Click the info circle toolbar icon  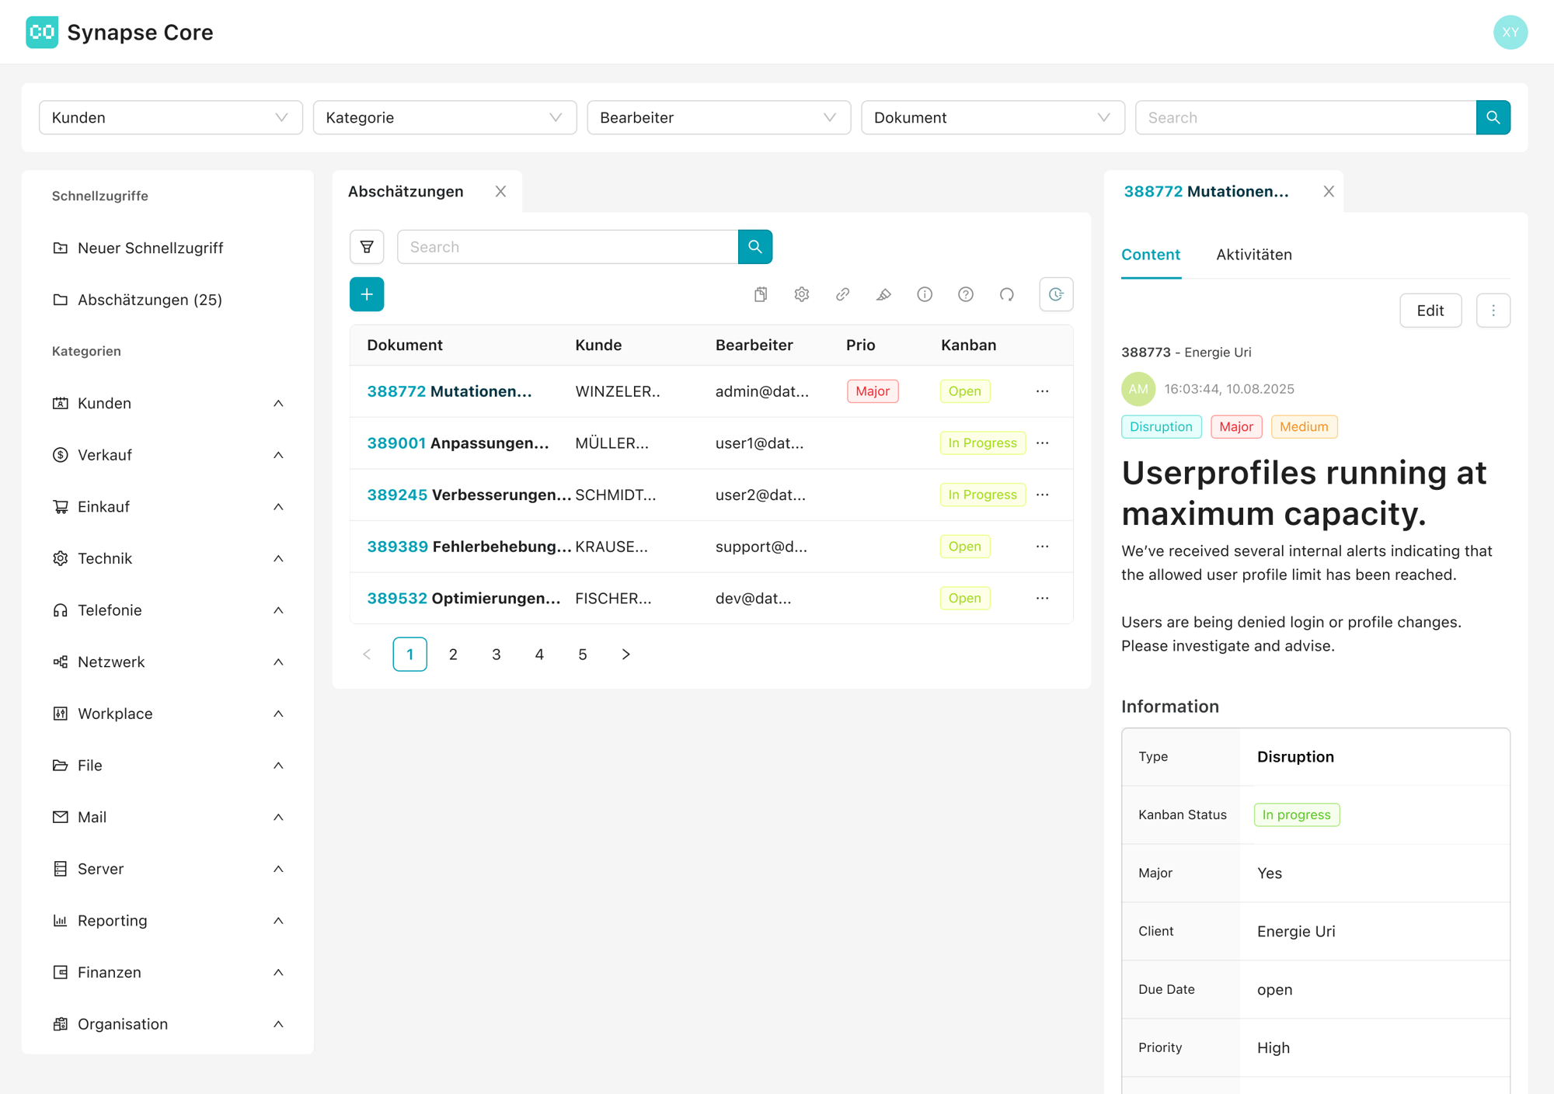click(x=925, y=294)
